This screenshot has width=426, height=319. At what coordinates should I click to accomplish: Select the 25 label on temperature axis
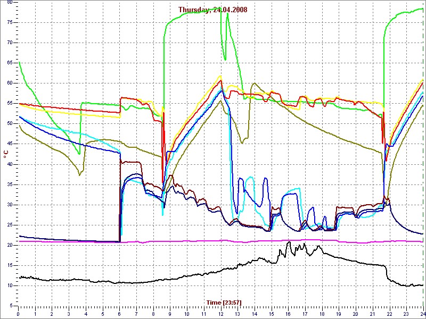pos(9,225)
